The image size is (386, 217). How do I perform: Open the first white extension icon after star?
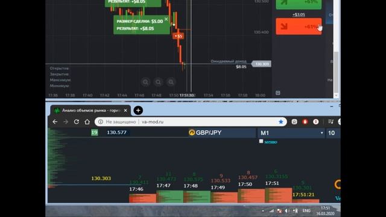(x=294, y=122)
